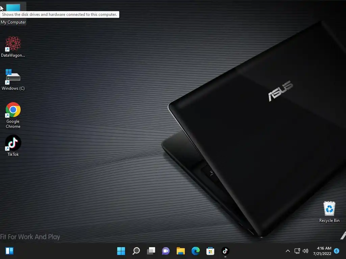
Task: Open taskbar Search
Action: pos(136,251)
